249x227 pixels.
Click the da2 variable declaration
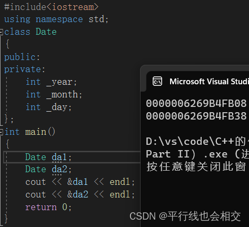pos(59,170)
